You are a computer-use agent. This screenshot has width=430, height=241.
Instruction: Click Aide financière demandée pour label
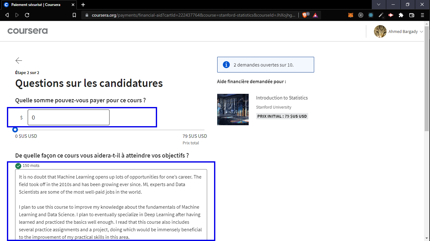(x=252, y=82)
